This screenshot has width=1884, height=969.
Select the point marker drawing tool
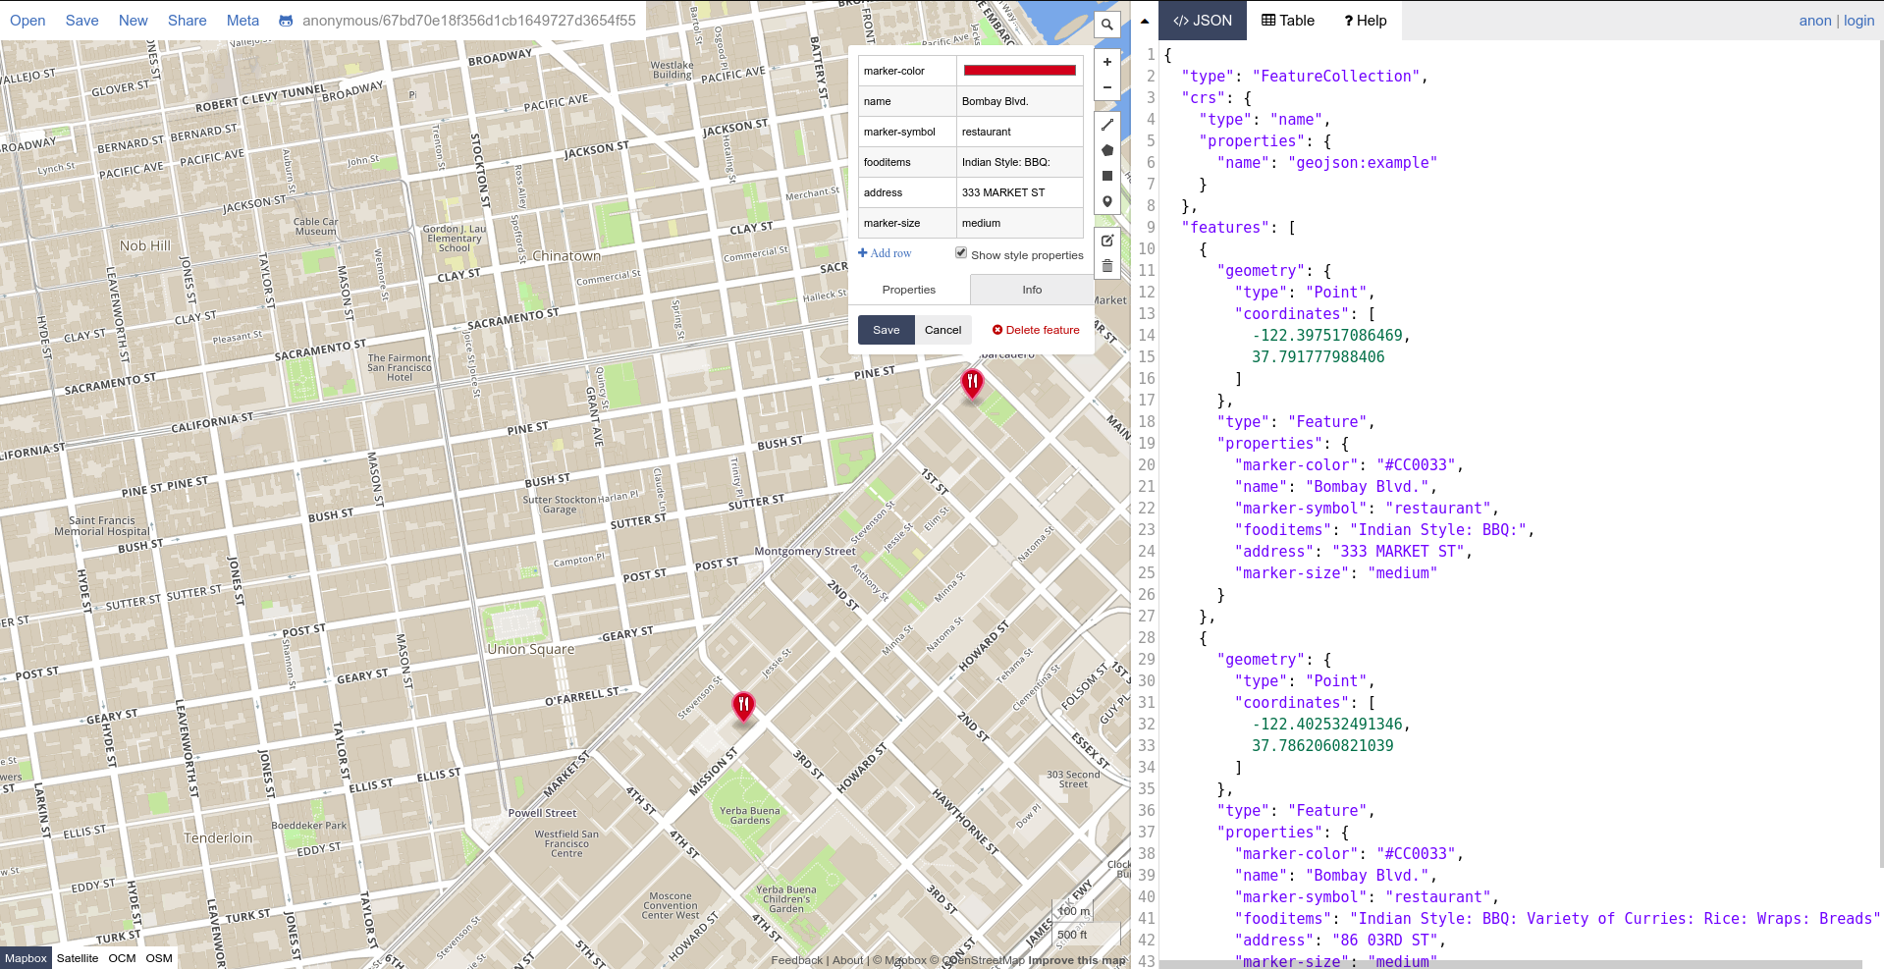point(1106,200)
